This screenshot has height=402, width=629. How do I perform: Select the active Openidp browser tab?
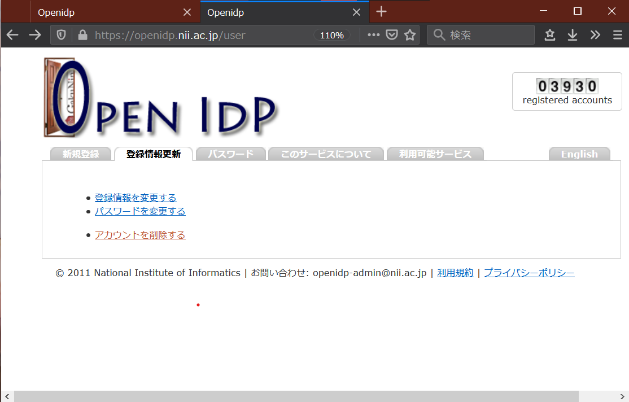(x=285, y=12)
